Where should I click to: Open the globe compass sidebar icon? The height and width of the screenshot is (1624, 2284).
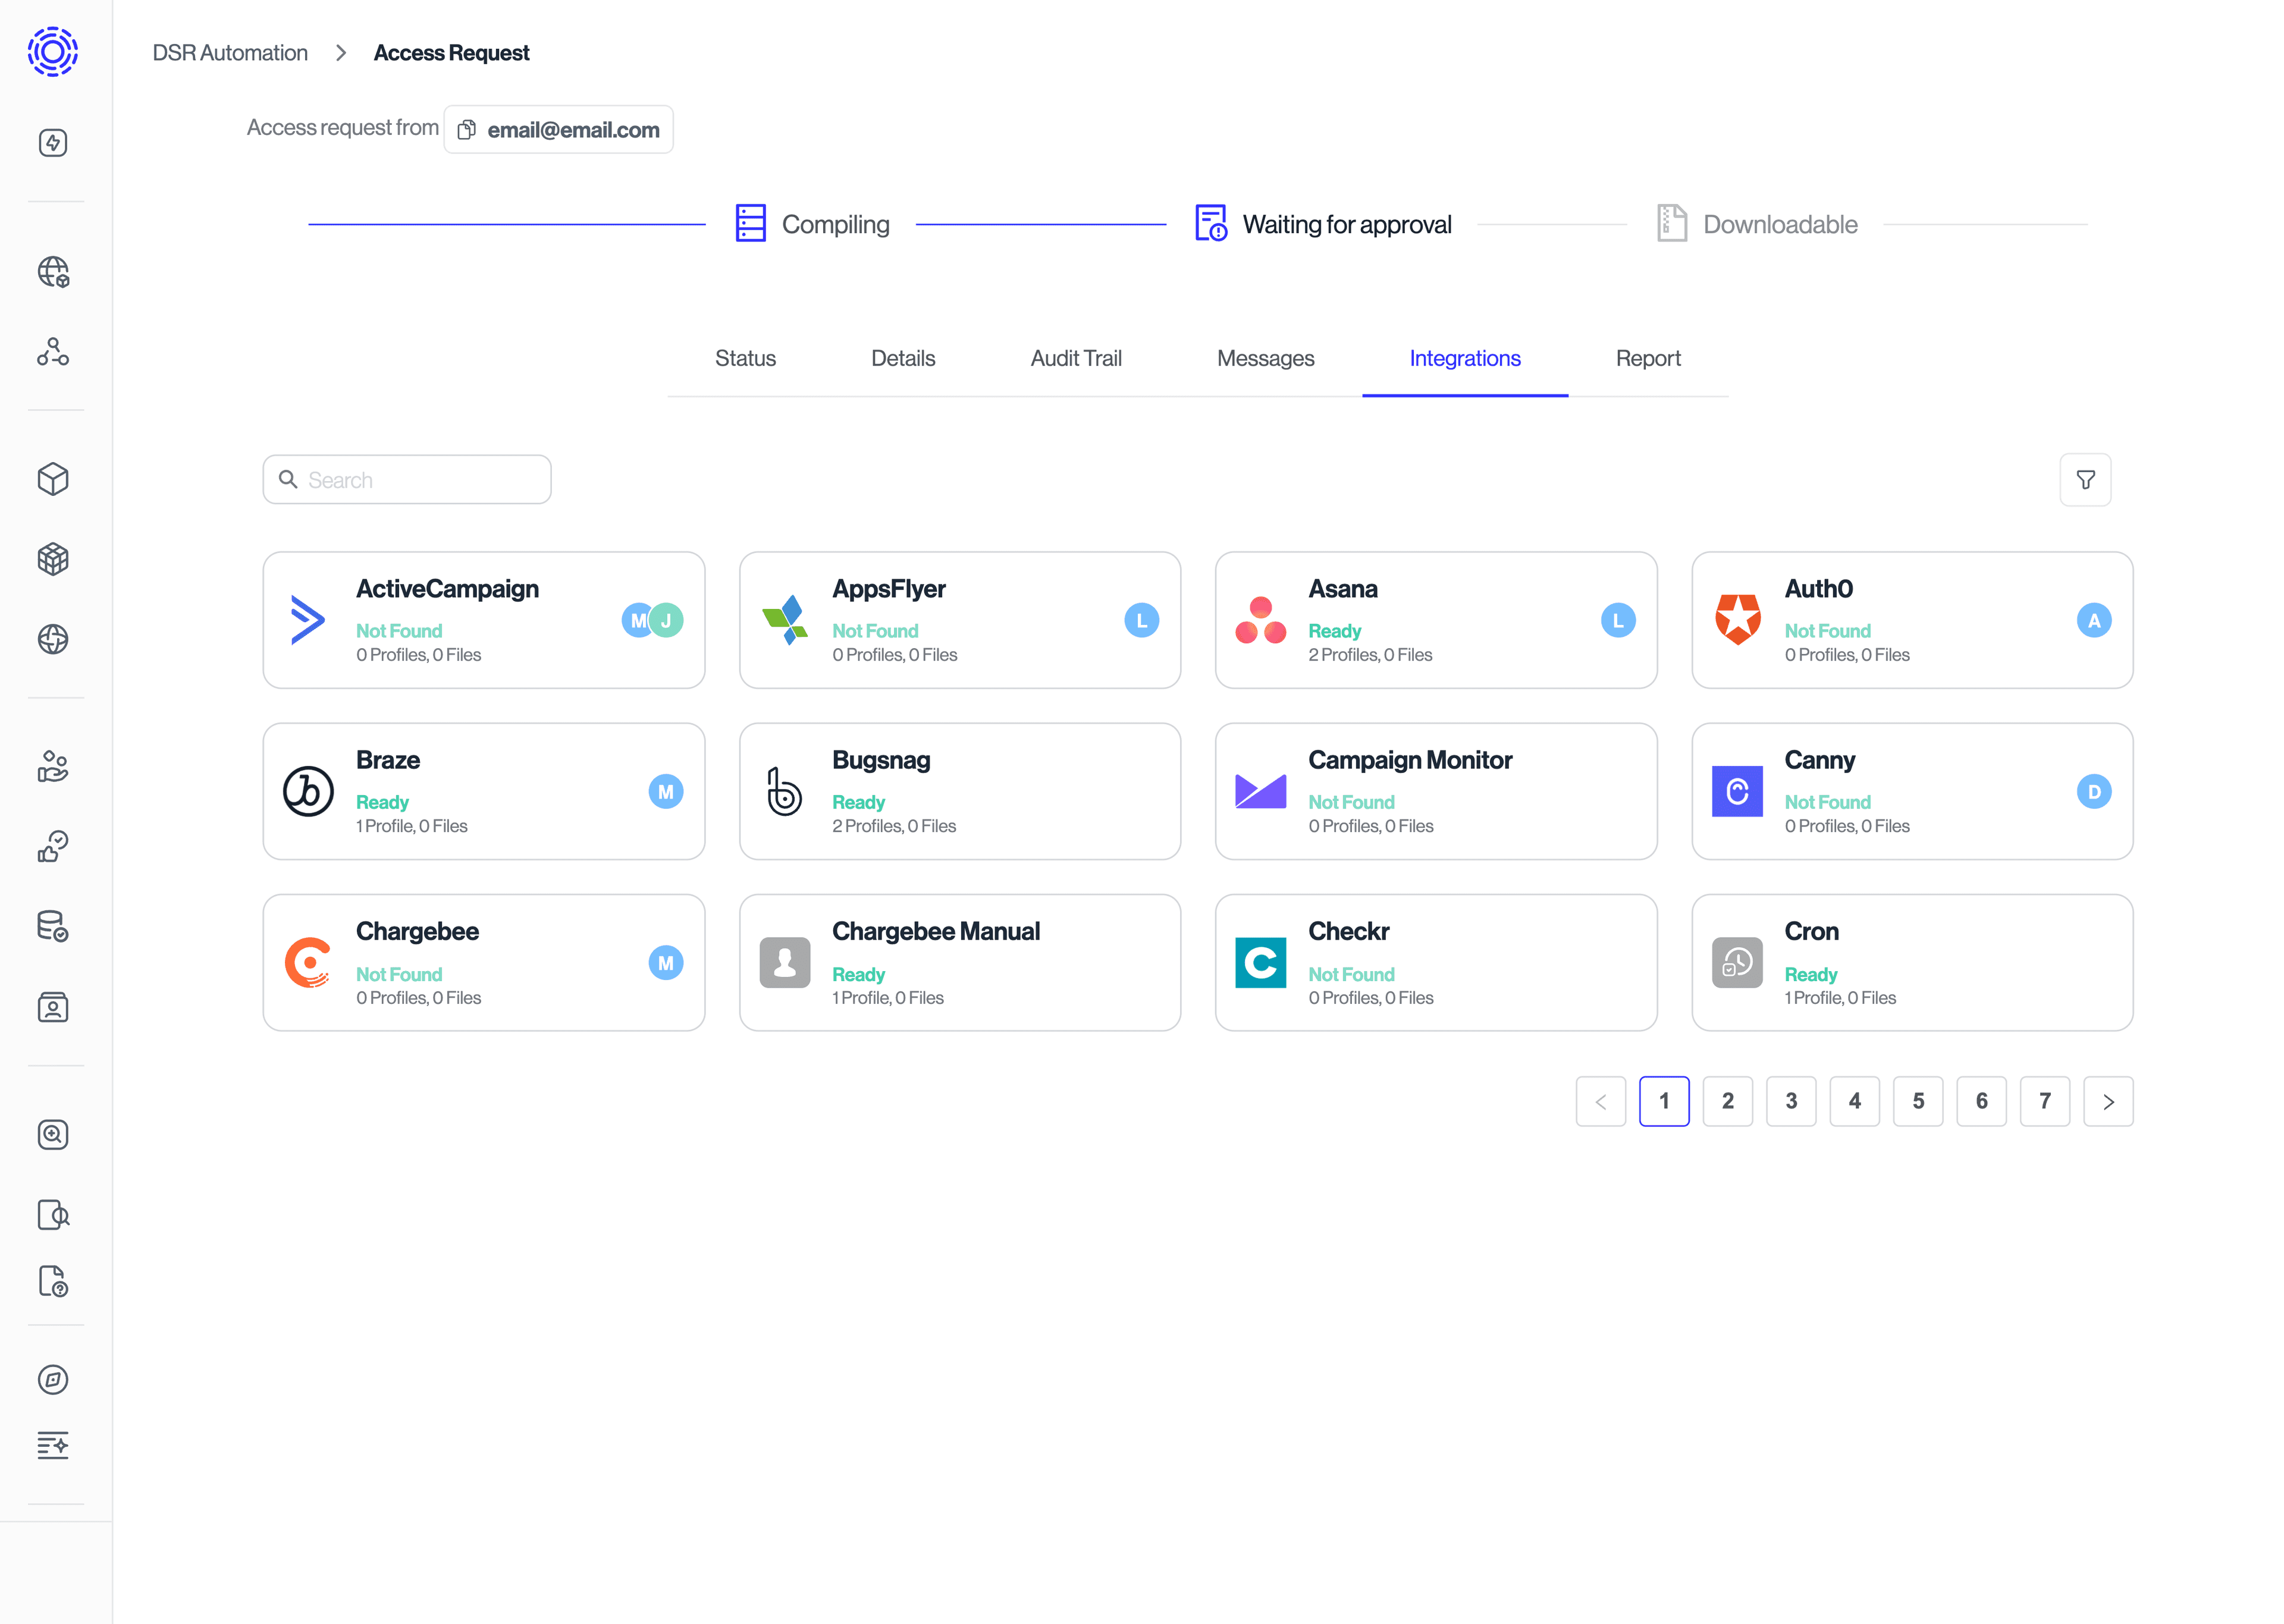tap(53, 639)
